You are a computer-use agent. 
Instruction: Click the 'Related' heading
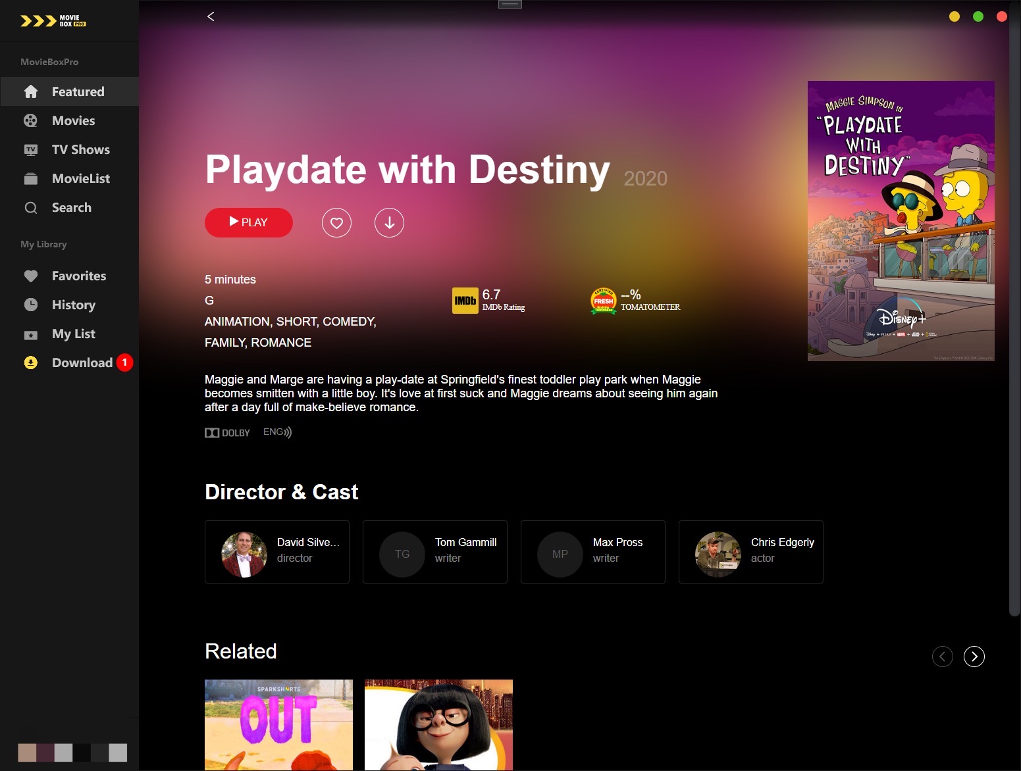point(240,651)
